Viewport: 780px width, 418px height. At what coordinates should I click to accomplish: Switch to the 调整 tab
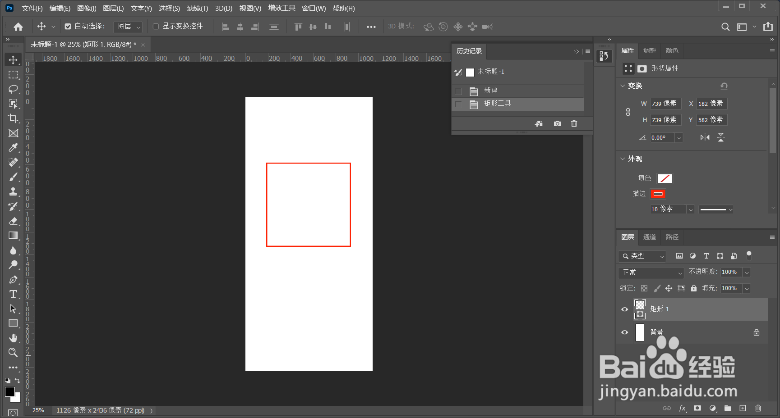coord(650,50)
